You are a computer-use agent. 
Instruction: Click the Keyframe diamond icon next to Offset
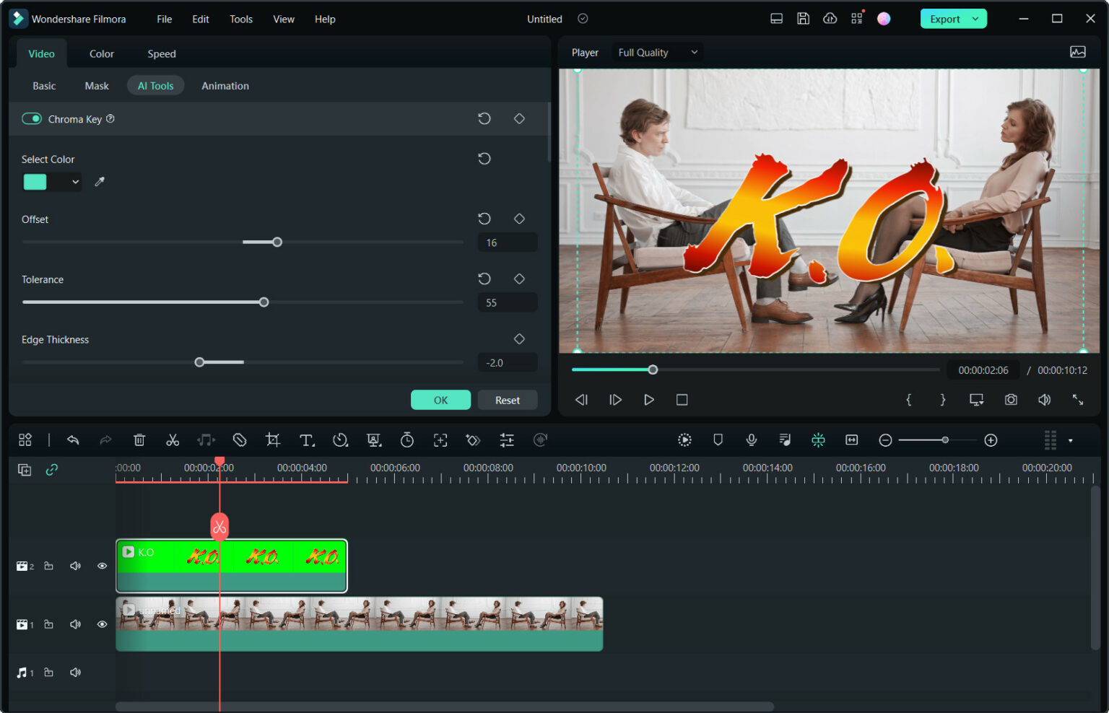click(x=519, y=219)
